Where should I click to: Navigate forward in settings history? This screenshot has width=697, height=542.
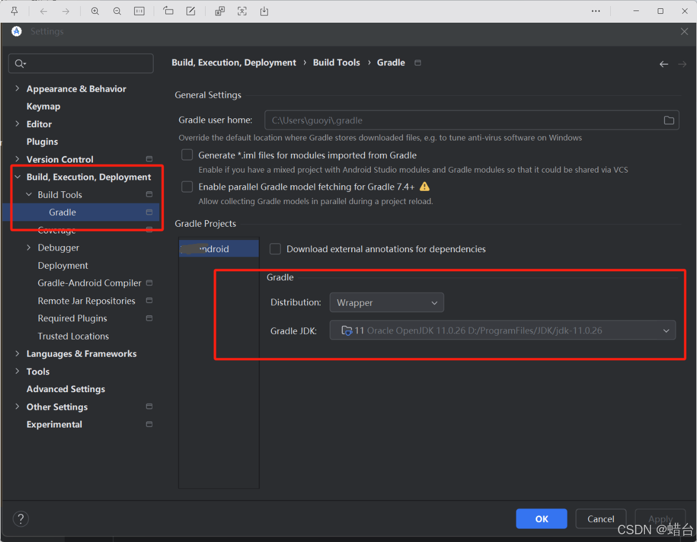click(x=683, y=64)
